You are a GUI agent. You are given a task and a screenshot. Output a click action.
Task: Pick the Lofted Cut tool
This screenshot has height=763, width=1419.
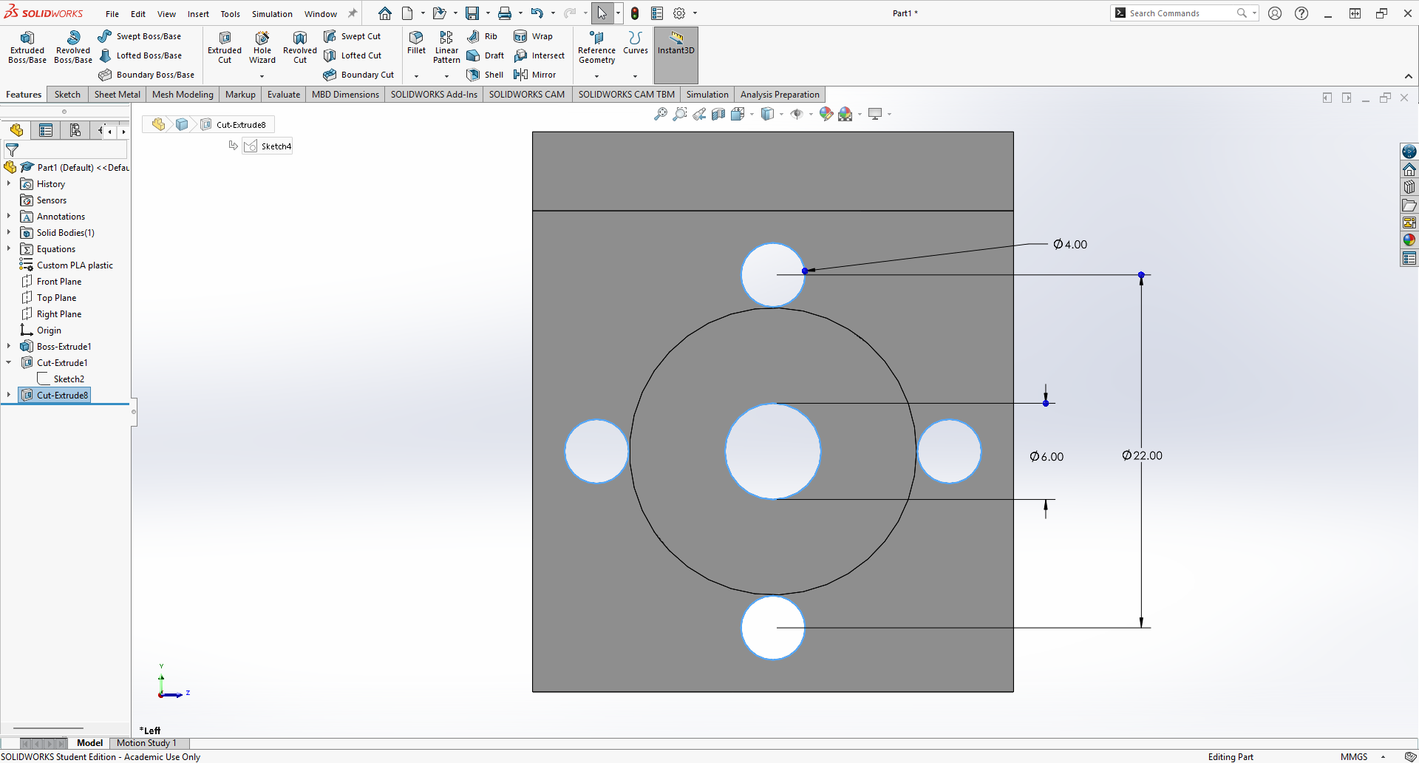353,55
